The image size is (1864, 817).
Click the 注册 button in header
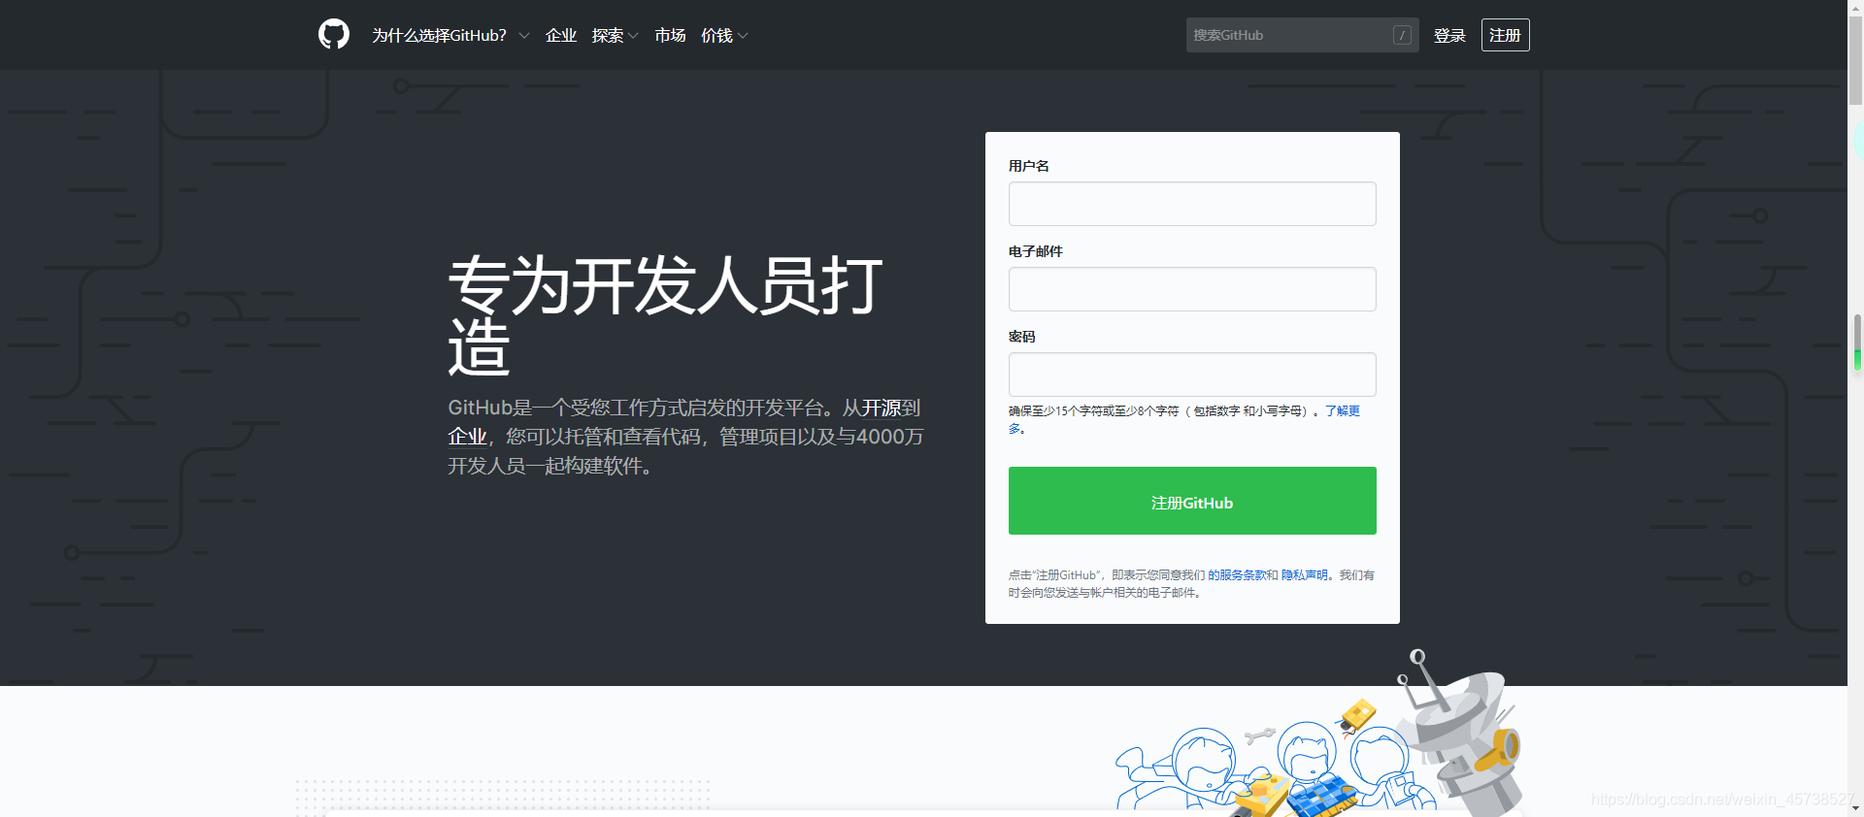coord(1505,35)
